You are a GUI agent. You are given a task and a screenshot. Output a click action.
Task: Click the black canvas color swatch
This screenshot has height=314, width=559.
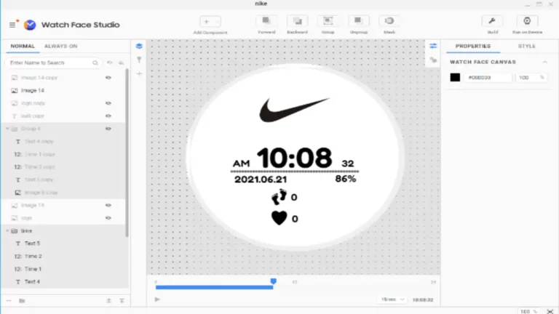(x=455, y=77)
